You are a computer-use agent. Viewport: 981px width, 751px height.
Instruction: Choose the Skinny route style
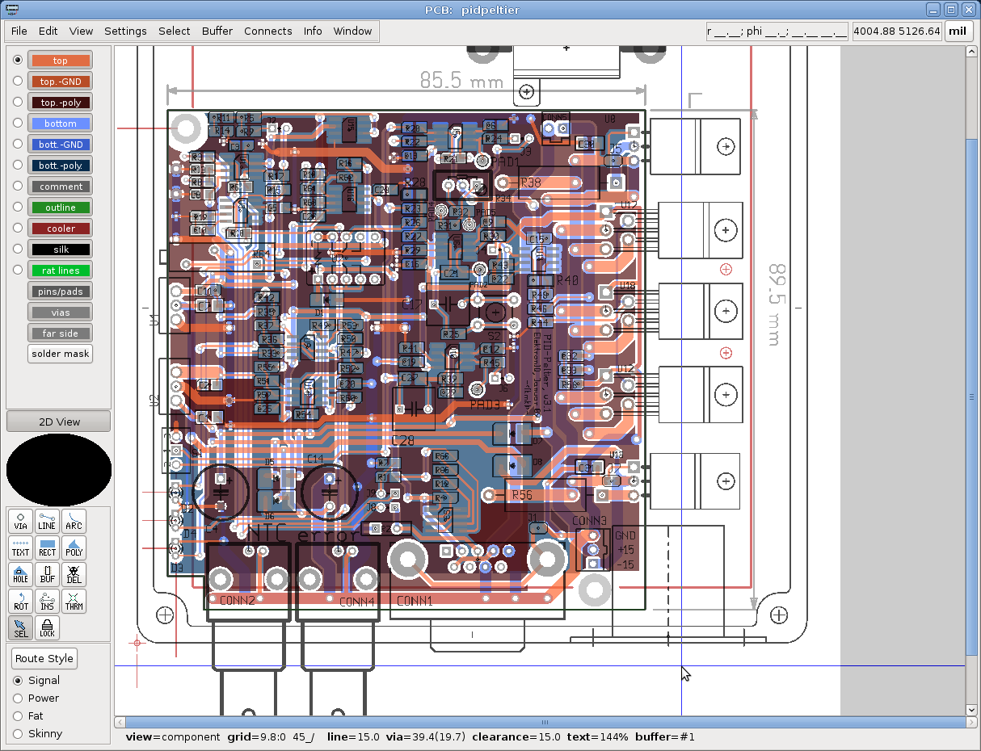(18, 734)
